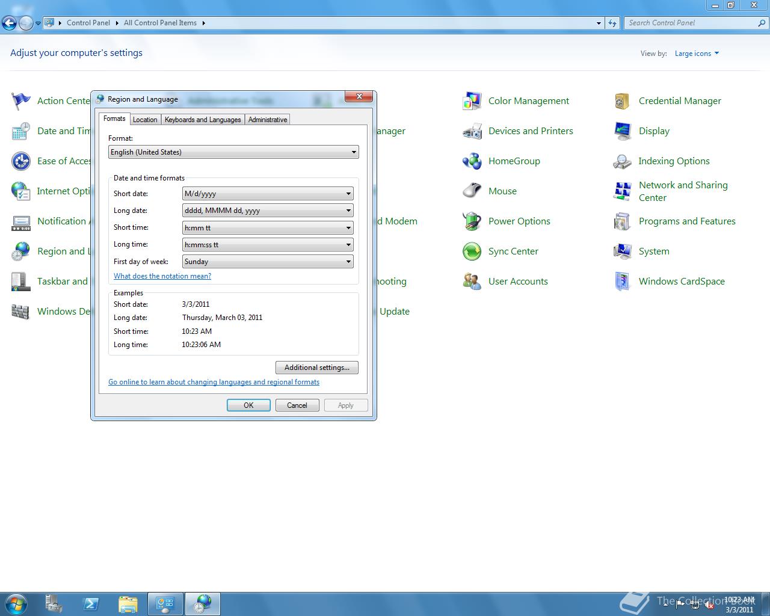Open Windows Explorer folder on taskbar

128,604
